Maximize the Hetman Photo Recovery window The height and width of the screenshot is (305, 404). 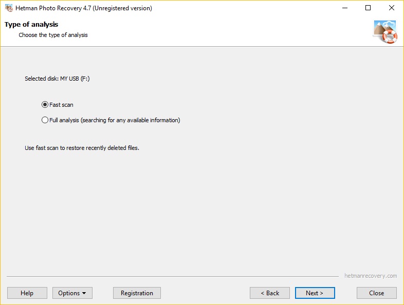click(368, 8)
